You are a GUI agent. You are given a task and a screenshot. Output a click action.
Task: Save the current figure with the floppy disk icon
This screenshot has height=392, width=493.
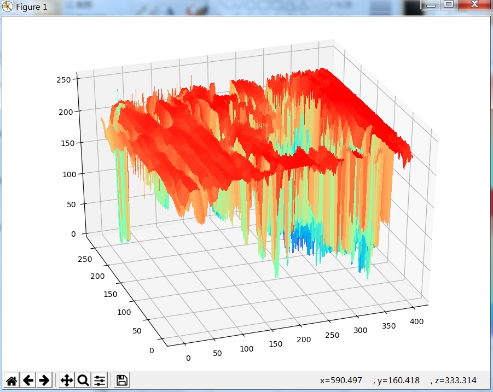pyautogui.click(x=120, y=379)
